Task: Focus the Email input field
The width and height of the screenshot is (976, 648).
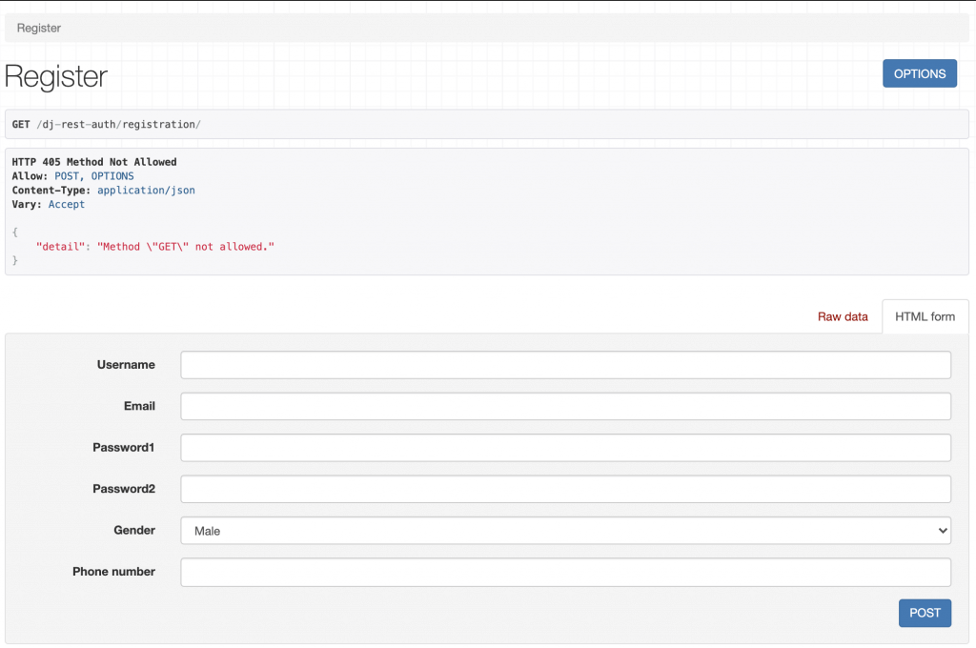Action: click(x=565, y=406)
